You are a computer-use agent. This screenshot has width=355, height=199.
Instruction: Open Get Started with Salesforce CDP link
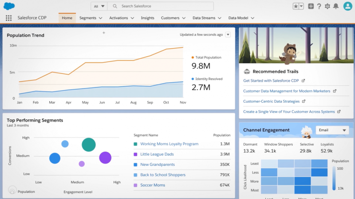tap(271, 80)
